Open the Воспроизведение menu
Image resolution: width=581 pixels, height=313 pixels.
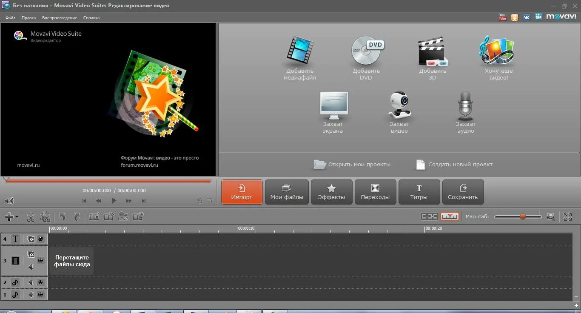60,18
